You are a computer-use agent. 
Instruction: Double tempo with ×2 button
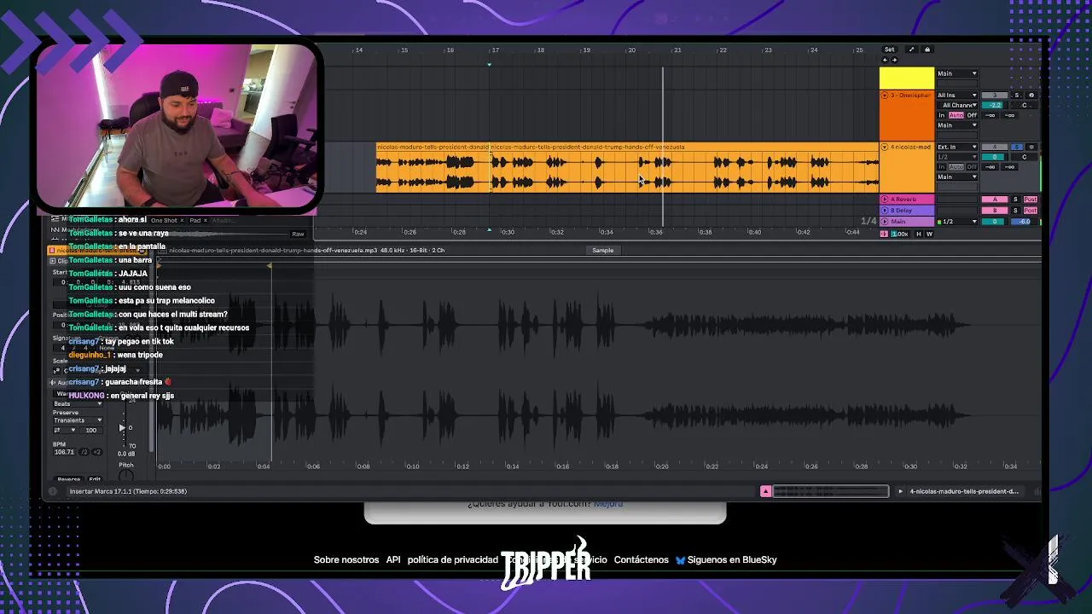click(x=97, y=452)
